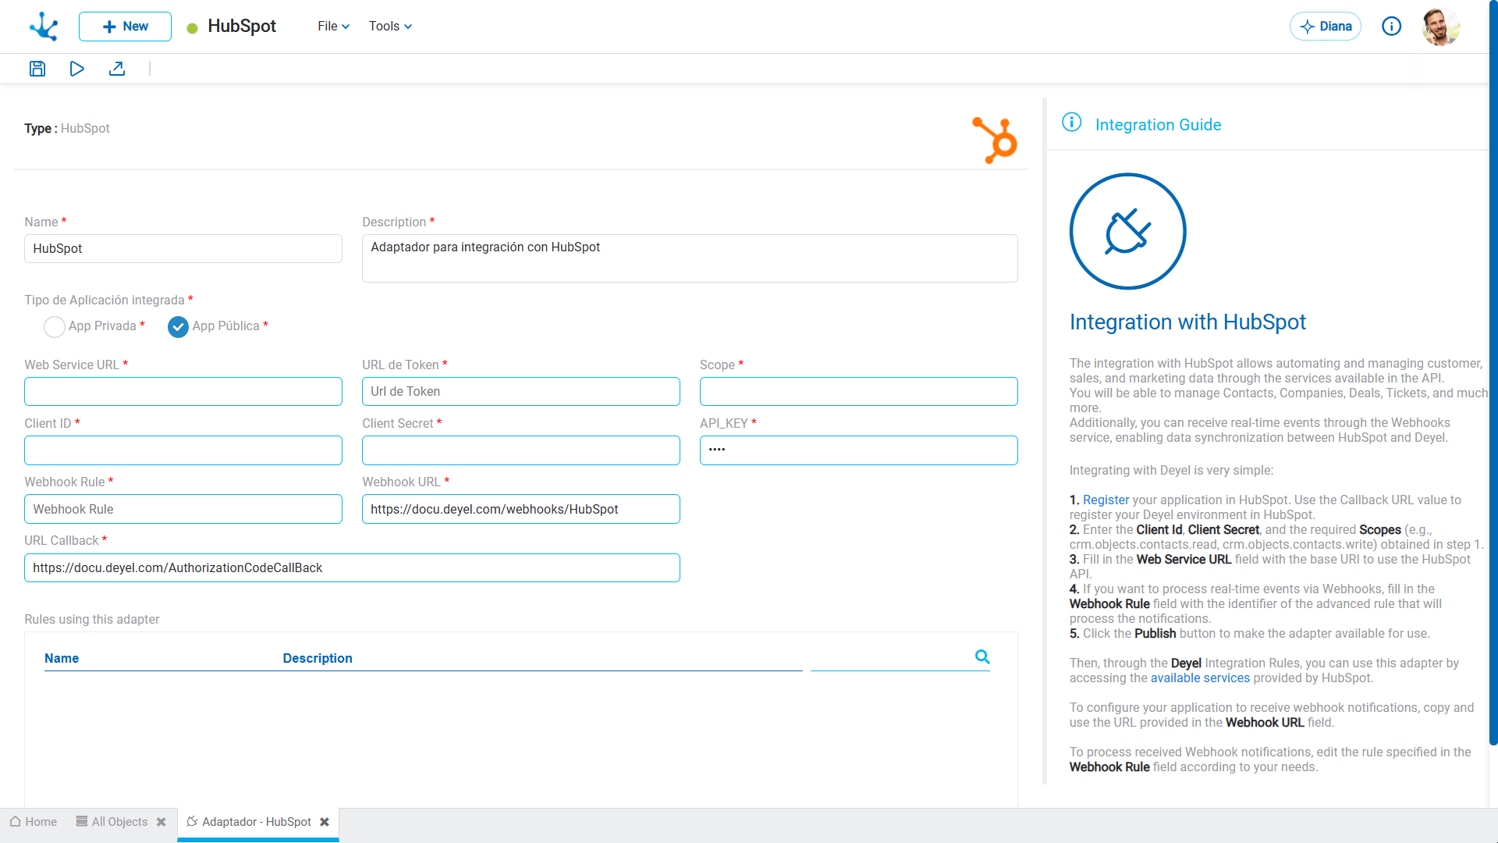Screen dimensions: 1498x843
Task: Click the info icon in header
Action: [x=1391, y=27]
